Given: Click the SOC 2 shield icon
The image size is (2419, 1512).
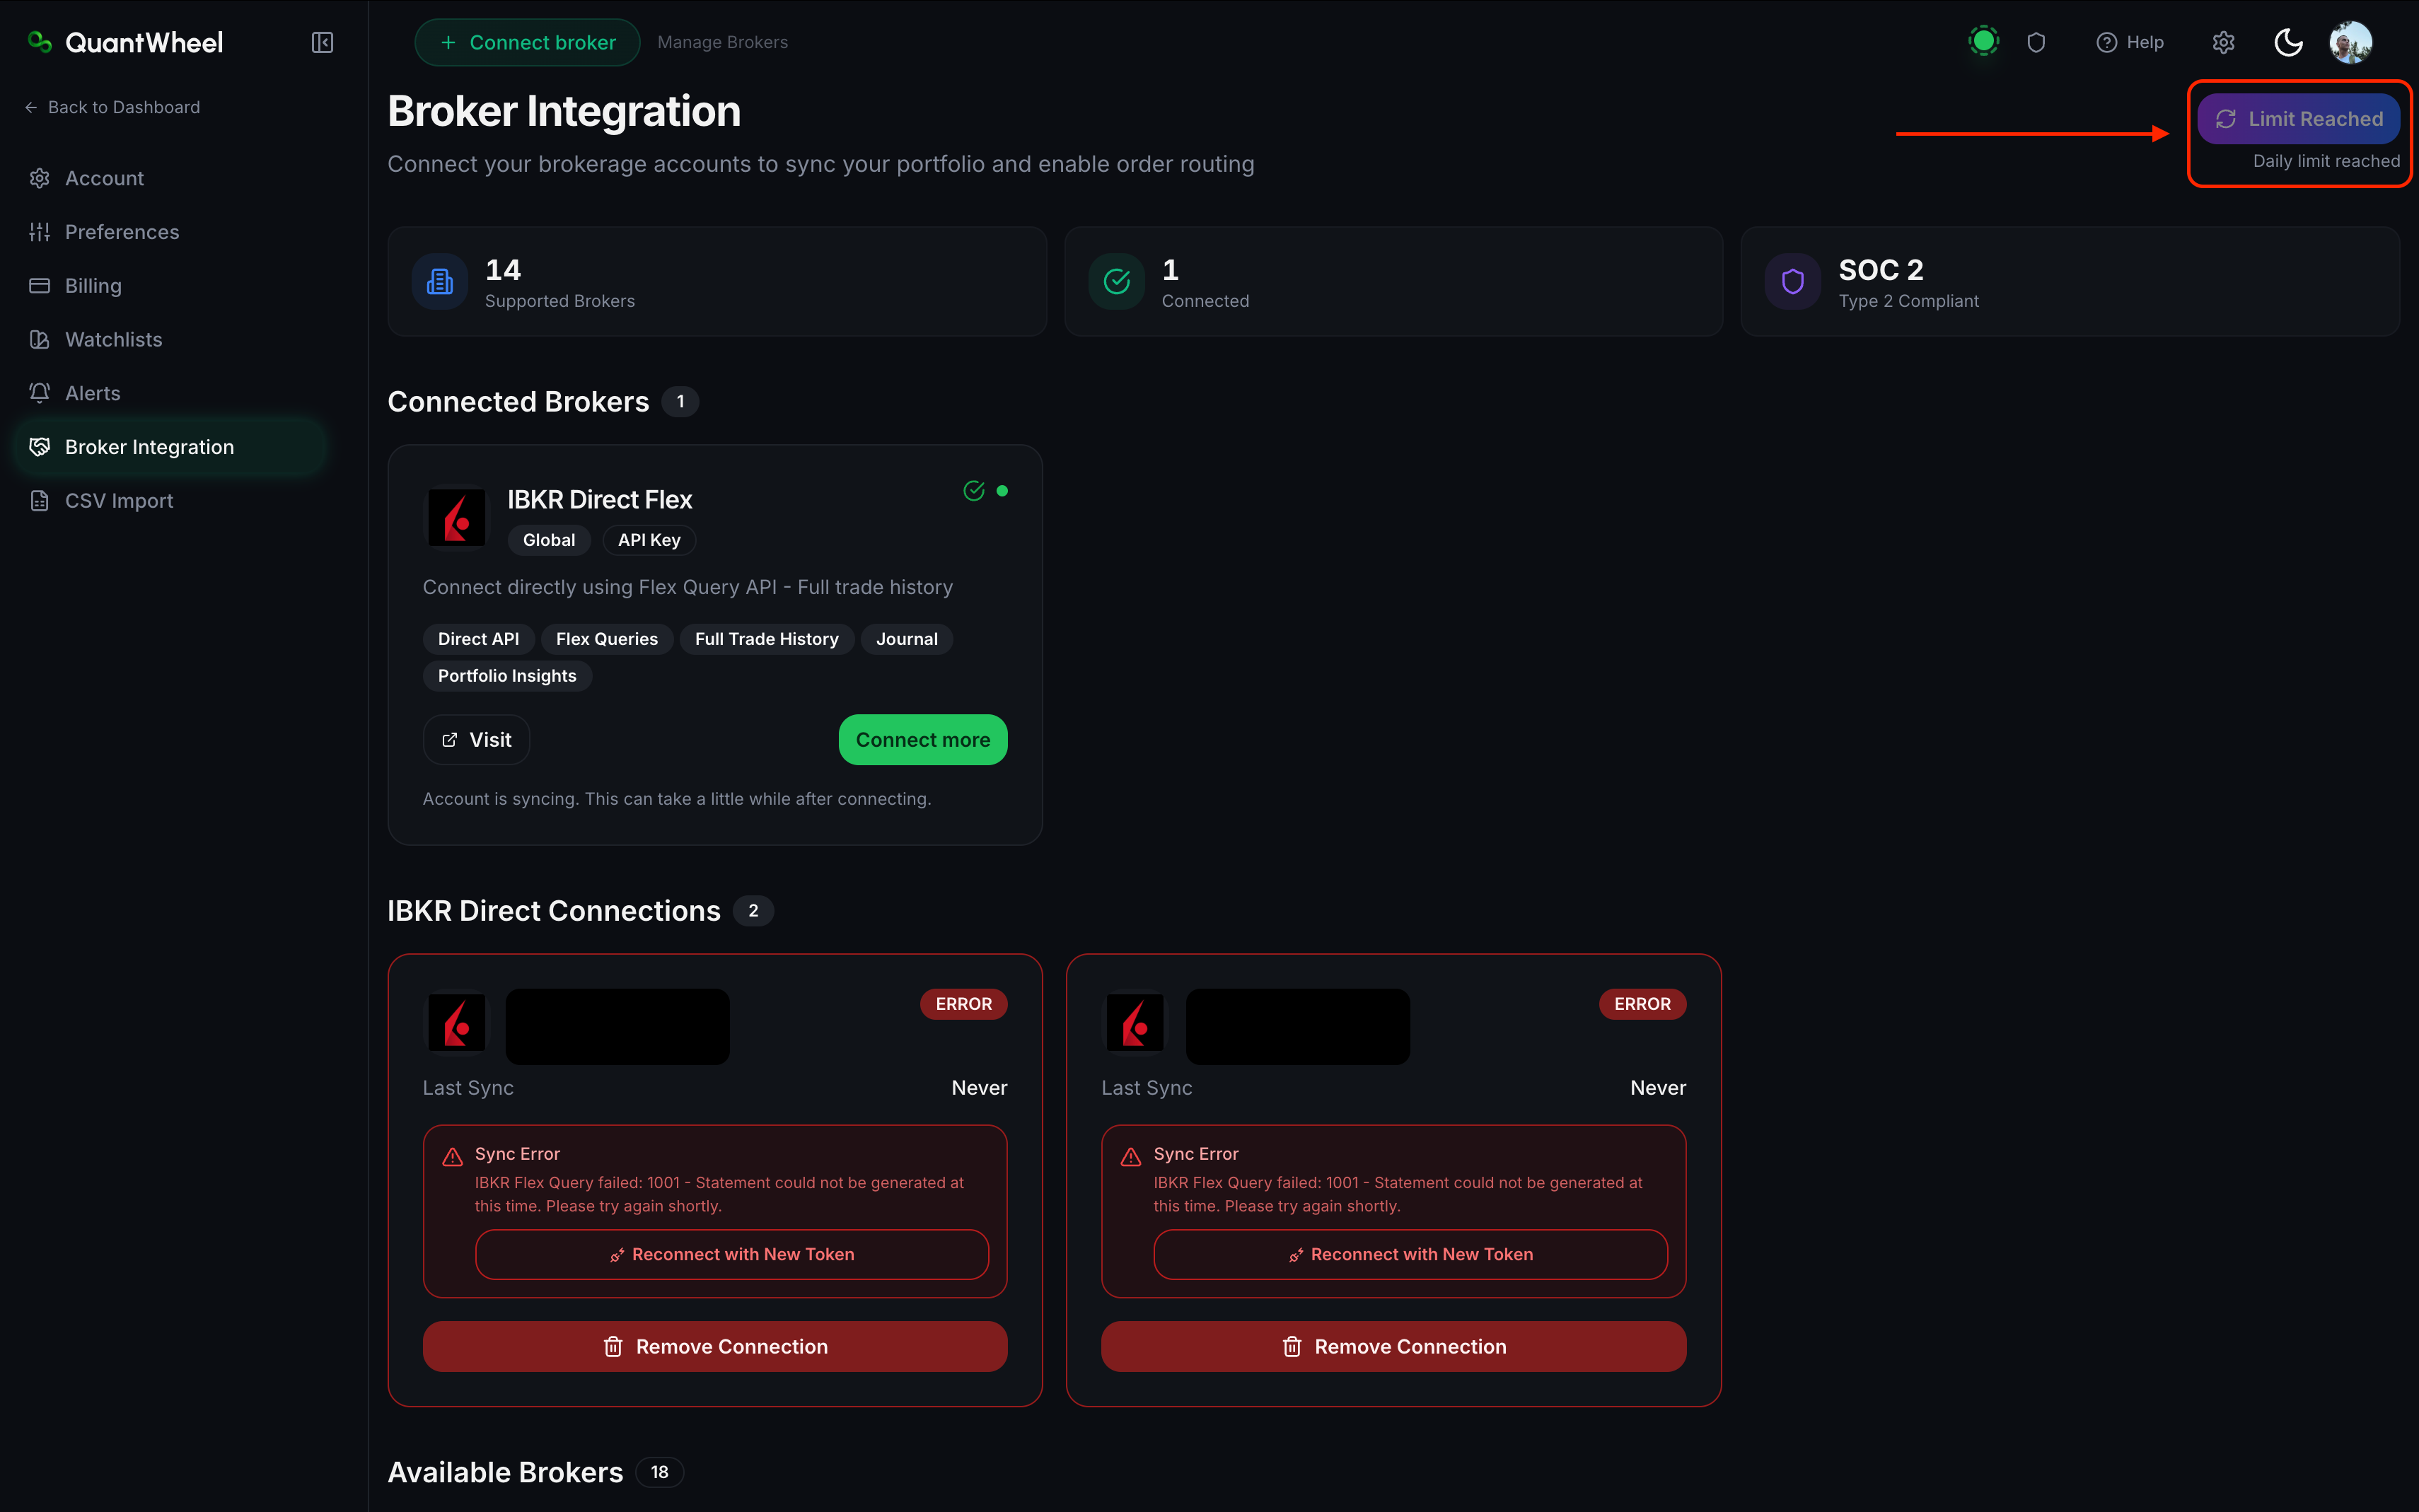Looking at the screenshot, I should pyautogui.click(x=1793, y=281).
